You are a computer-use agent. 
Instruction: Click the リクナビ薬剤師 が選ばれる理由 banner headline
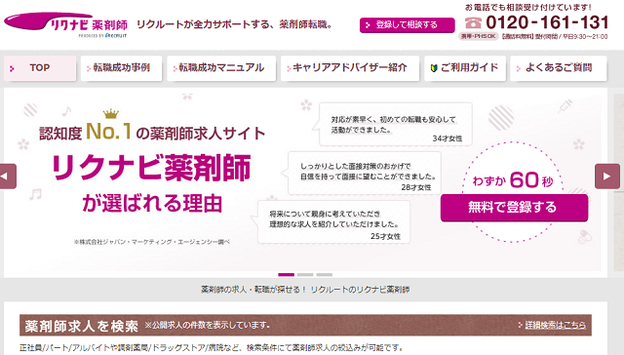coord(152,182)
